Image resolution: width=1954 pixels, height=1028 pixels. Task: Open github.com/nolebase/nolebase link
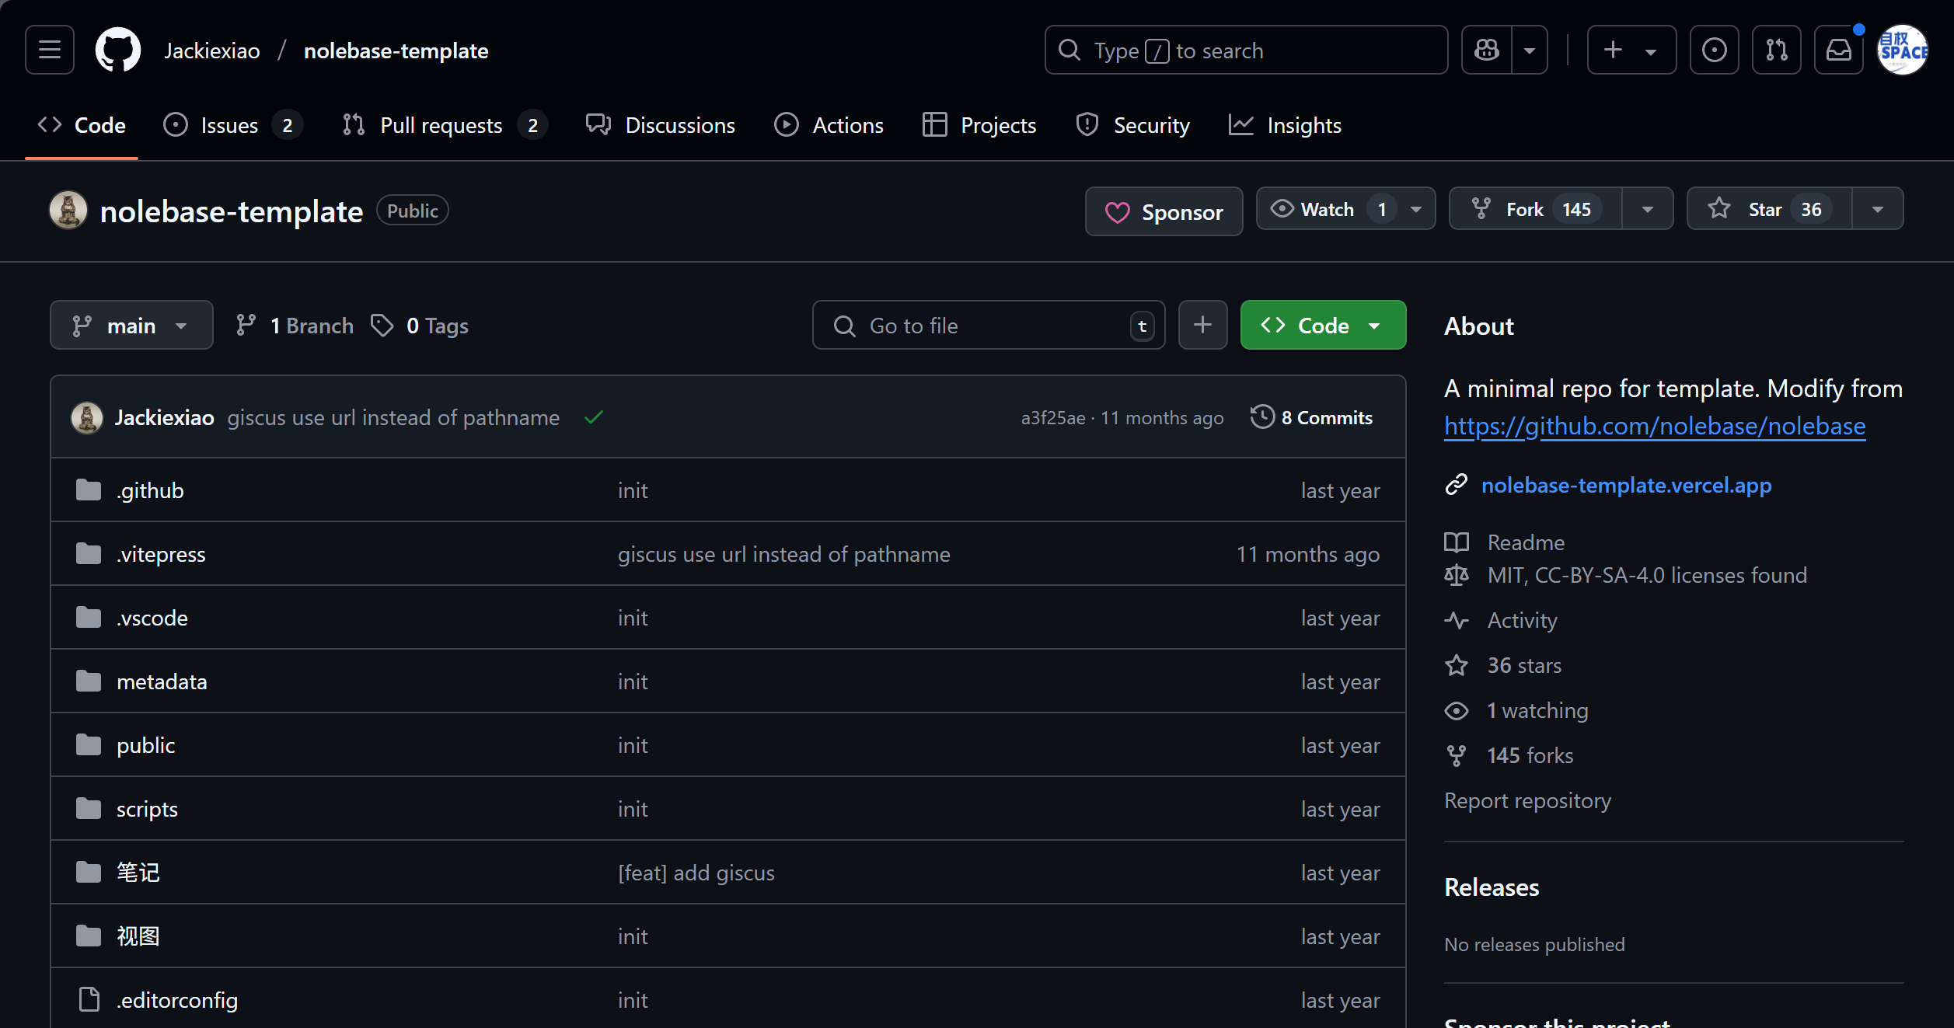(x=1655, y=426)
